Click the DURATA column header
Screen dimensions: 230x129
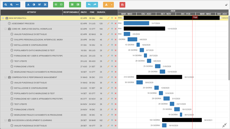(x=101, y=12)
